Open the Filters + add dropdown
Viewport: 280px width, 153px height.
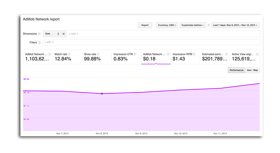[x=49, y=42]
